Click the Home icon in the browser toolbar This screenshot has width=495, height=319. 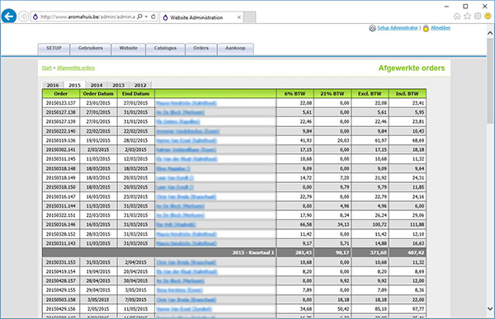(x=457, y=16)
